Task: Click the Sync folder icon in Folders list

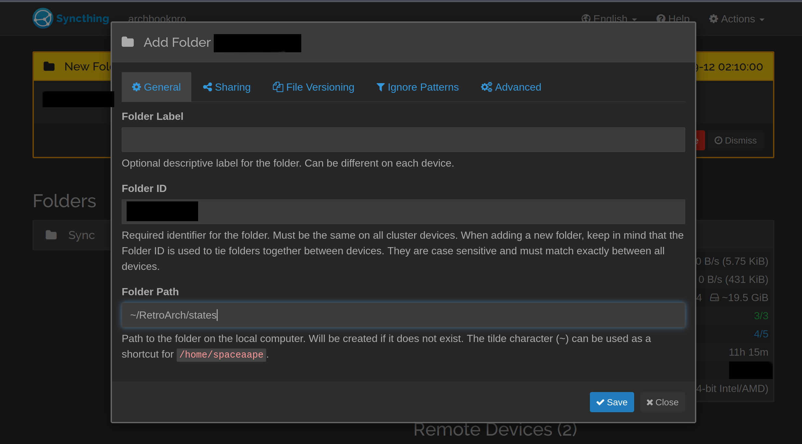Action: click(x=51, y=235)
